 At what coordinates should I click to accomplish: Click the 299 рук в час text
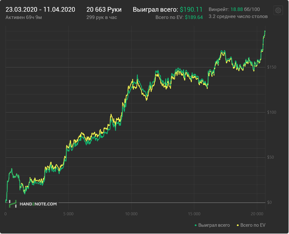102,17
